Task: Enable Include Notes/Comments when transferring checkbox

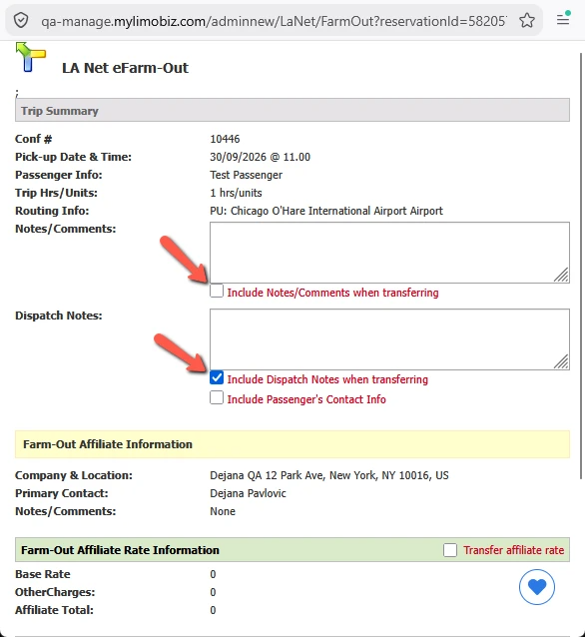Action: pos(217,291)
